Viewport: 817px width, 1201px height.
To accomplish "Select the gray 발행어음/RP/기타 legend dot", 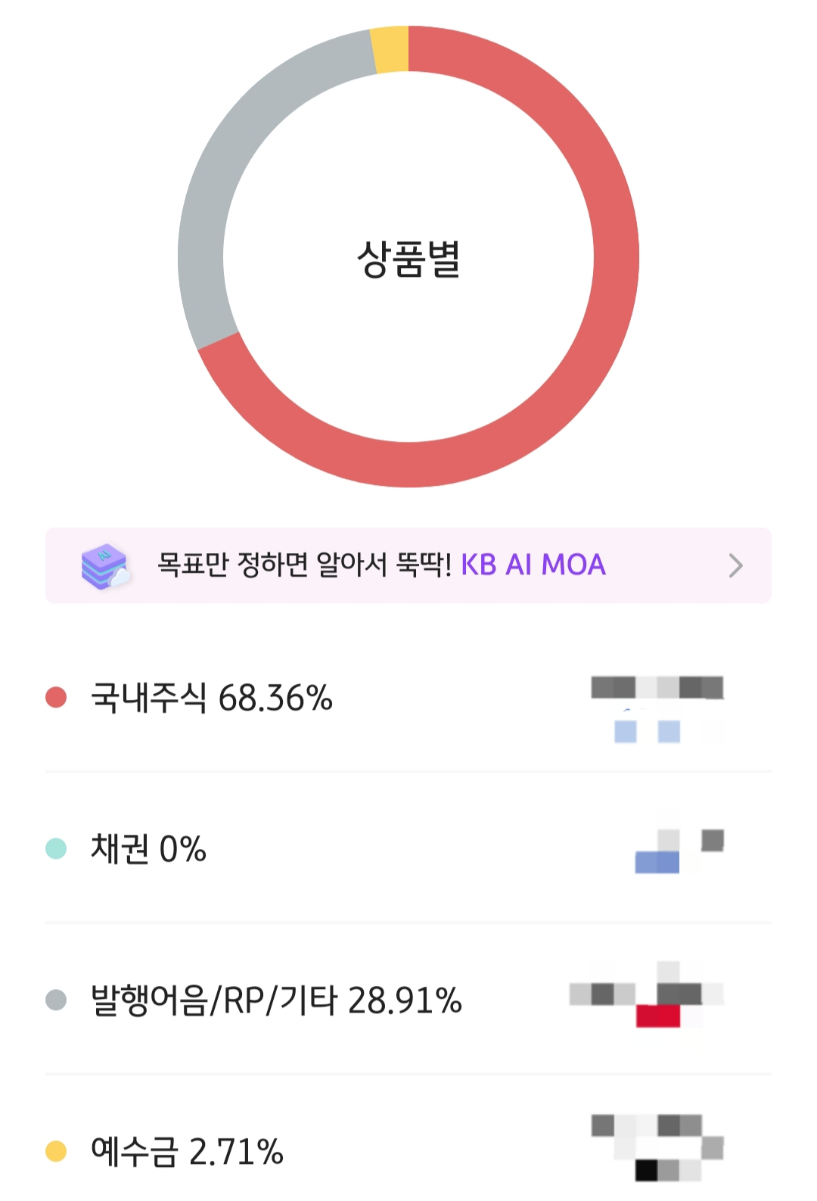I will click(56, 1000).
